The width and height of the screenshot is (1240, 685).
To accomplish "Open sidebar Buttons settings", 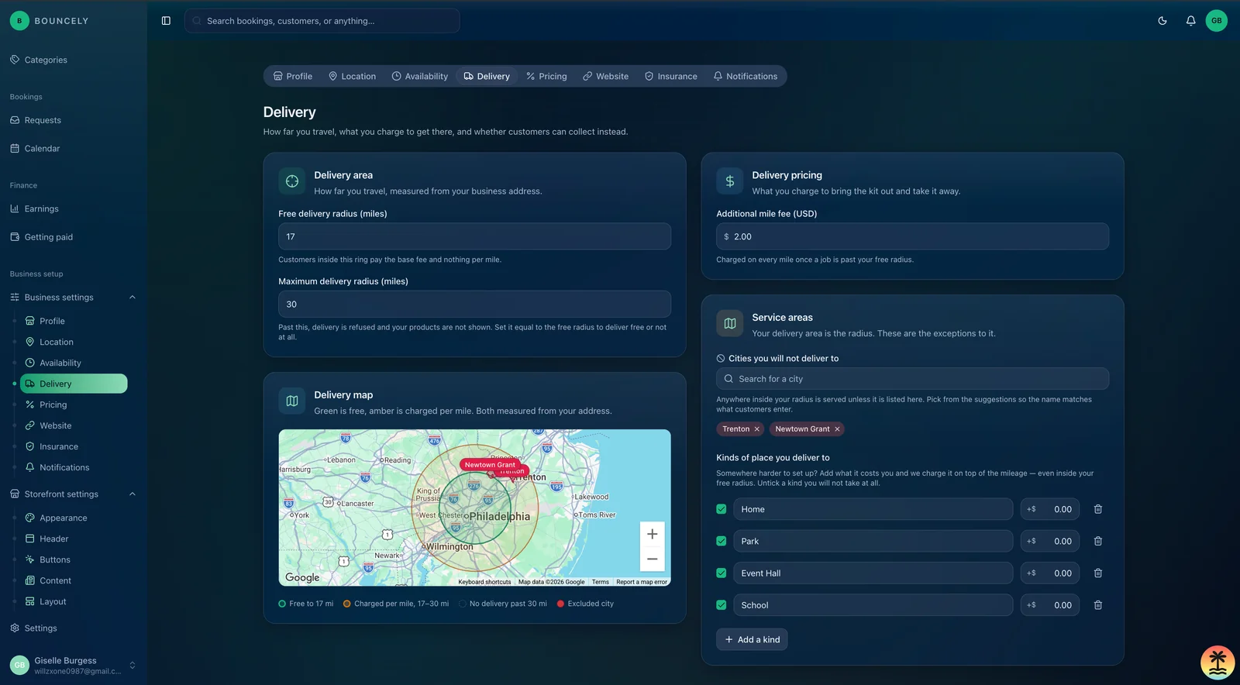I will click(55, 559).
